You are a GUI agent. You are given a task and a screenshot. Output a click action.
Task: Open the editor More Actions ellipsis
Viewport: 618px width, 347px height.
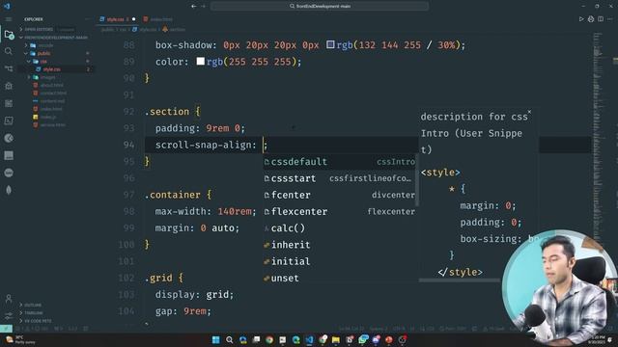click(610, 19)
